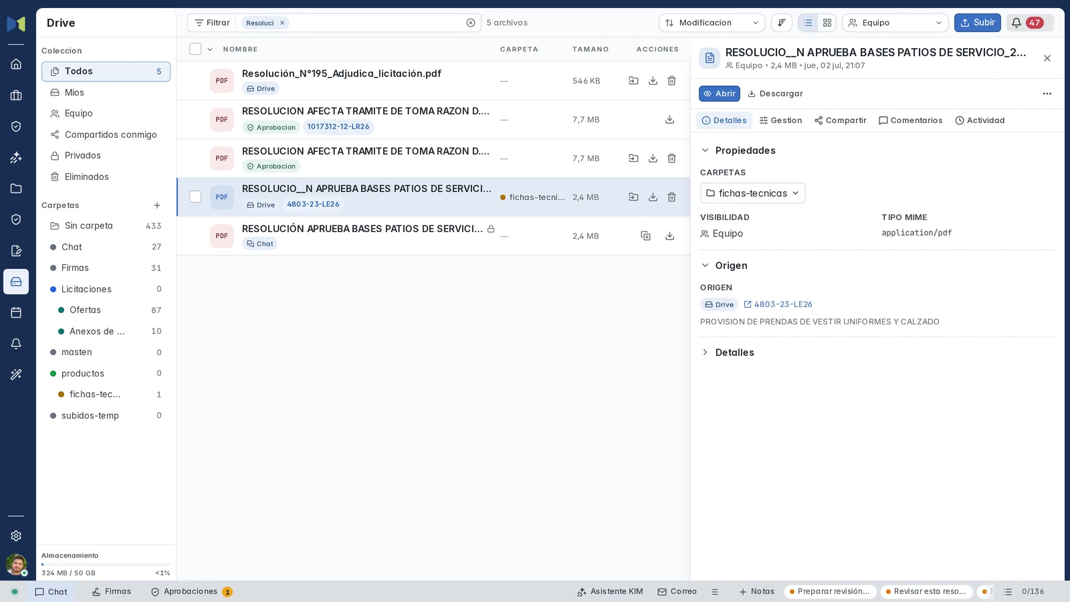Viewport: 1070px width, 602px height.
Task: Open the Modificacion sort dropdown
Action: tap(712, 23)
